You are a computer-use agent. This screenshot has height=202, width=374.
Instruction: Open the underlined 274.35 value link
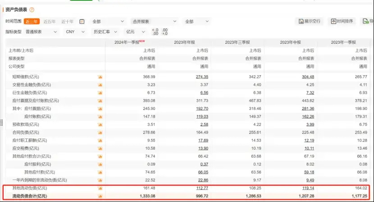coord(202,77)
